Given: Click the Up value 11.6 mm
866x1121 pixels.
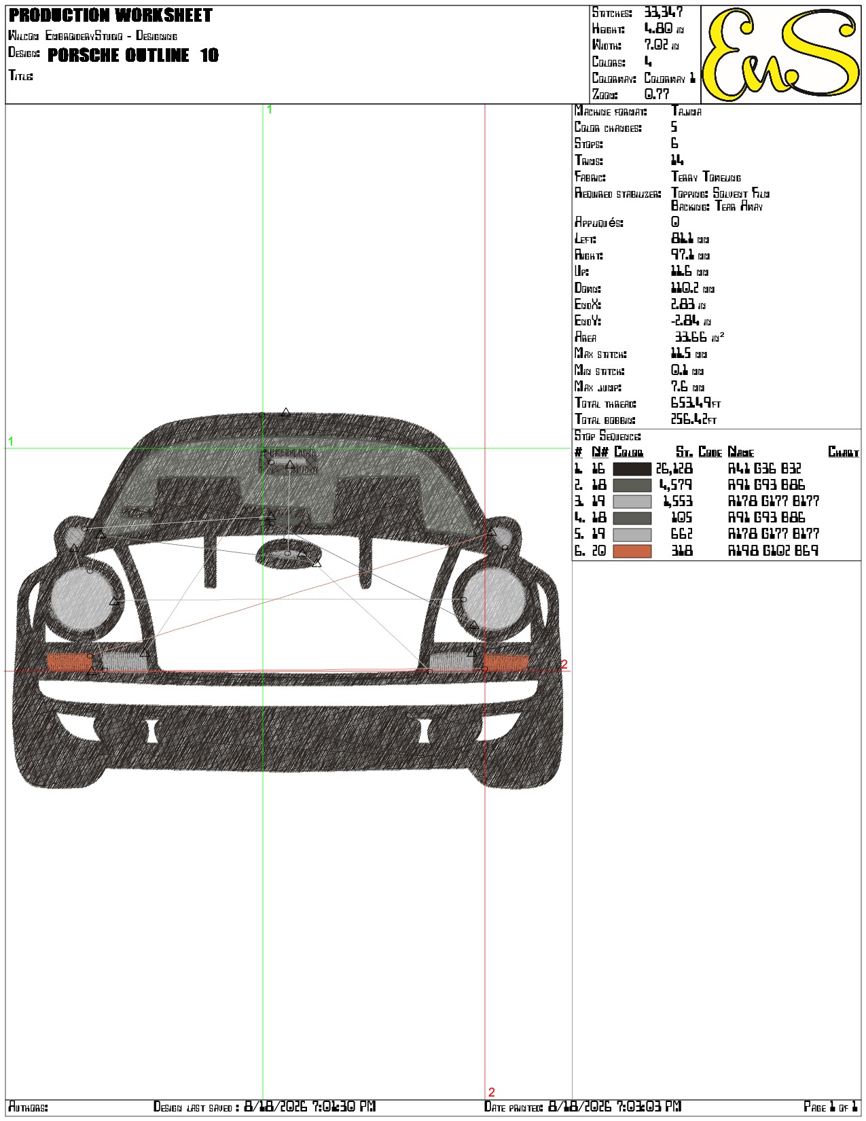Looking at the screenshot, I should (689, 271).
